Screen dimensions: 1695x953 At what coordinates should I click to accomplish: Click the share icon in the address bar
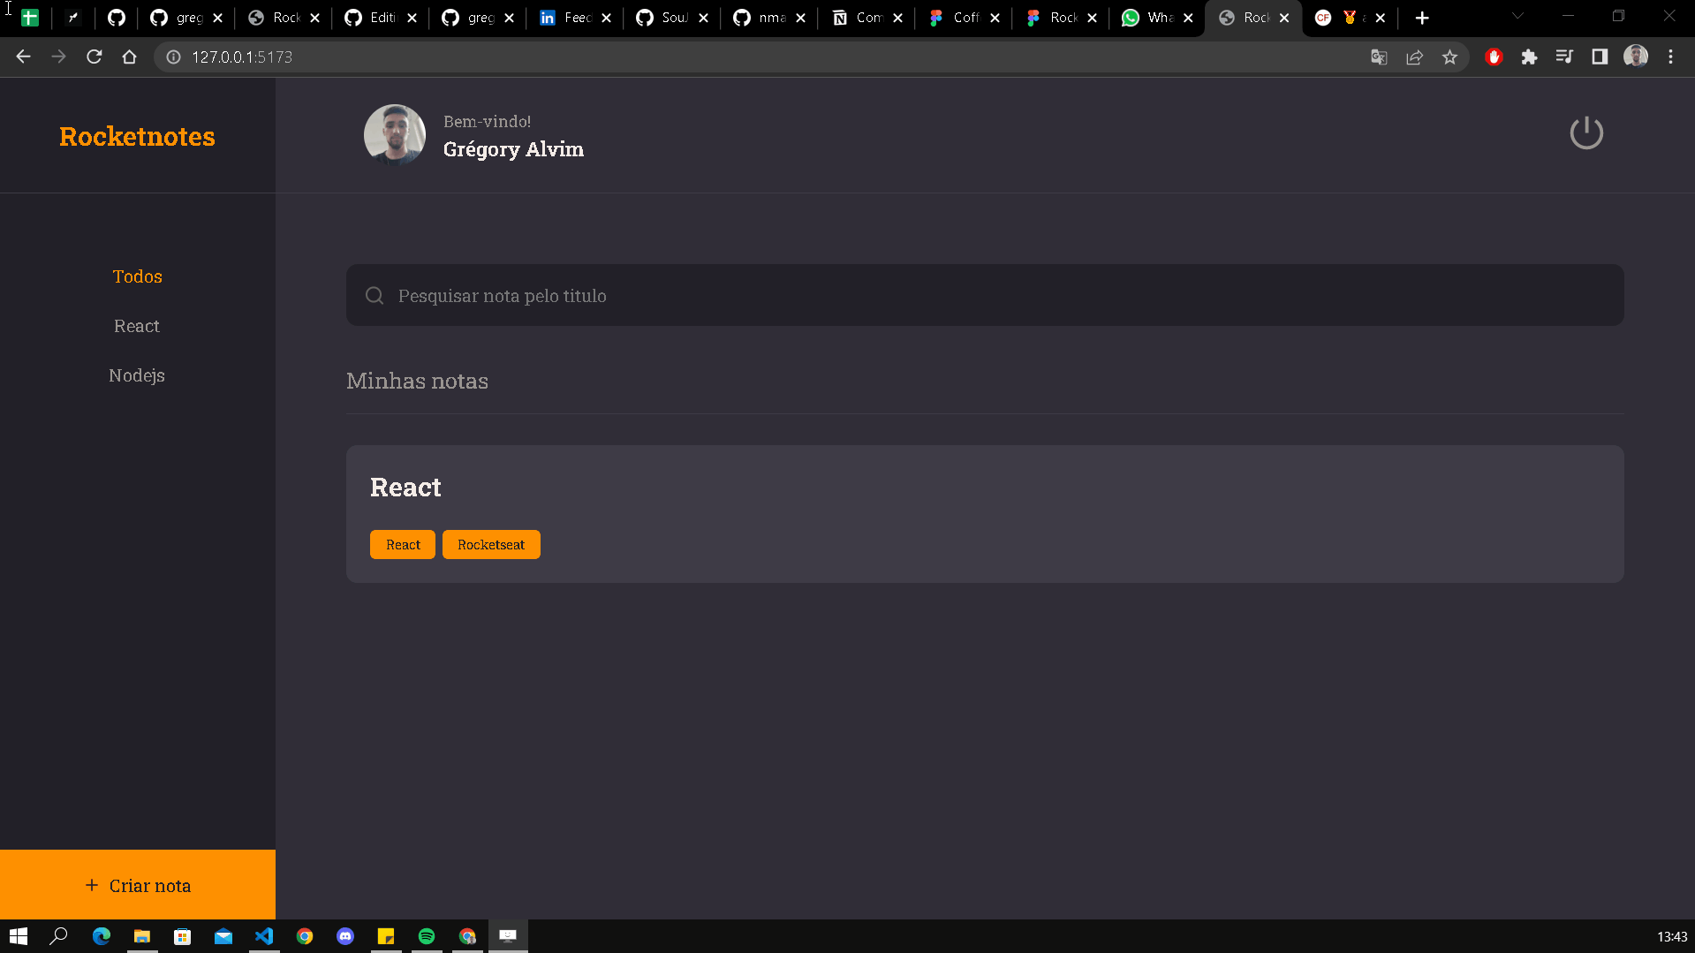pos(1414,57)
